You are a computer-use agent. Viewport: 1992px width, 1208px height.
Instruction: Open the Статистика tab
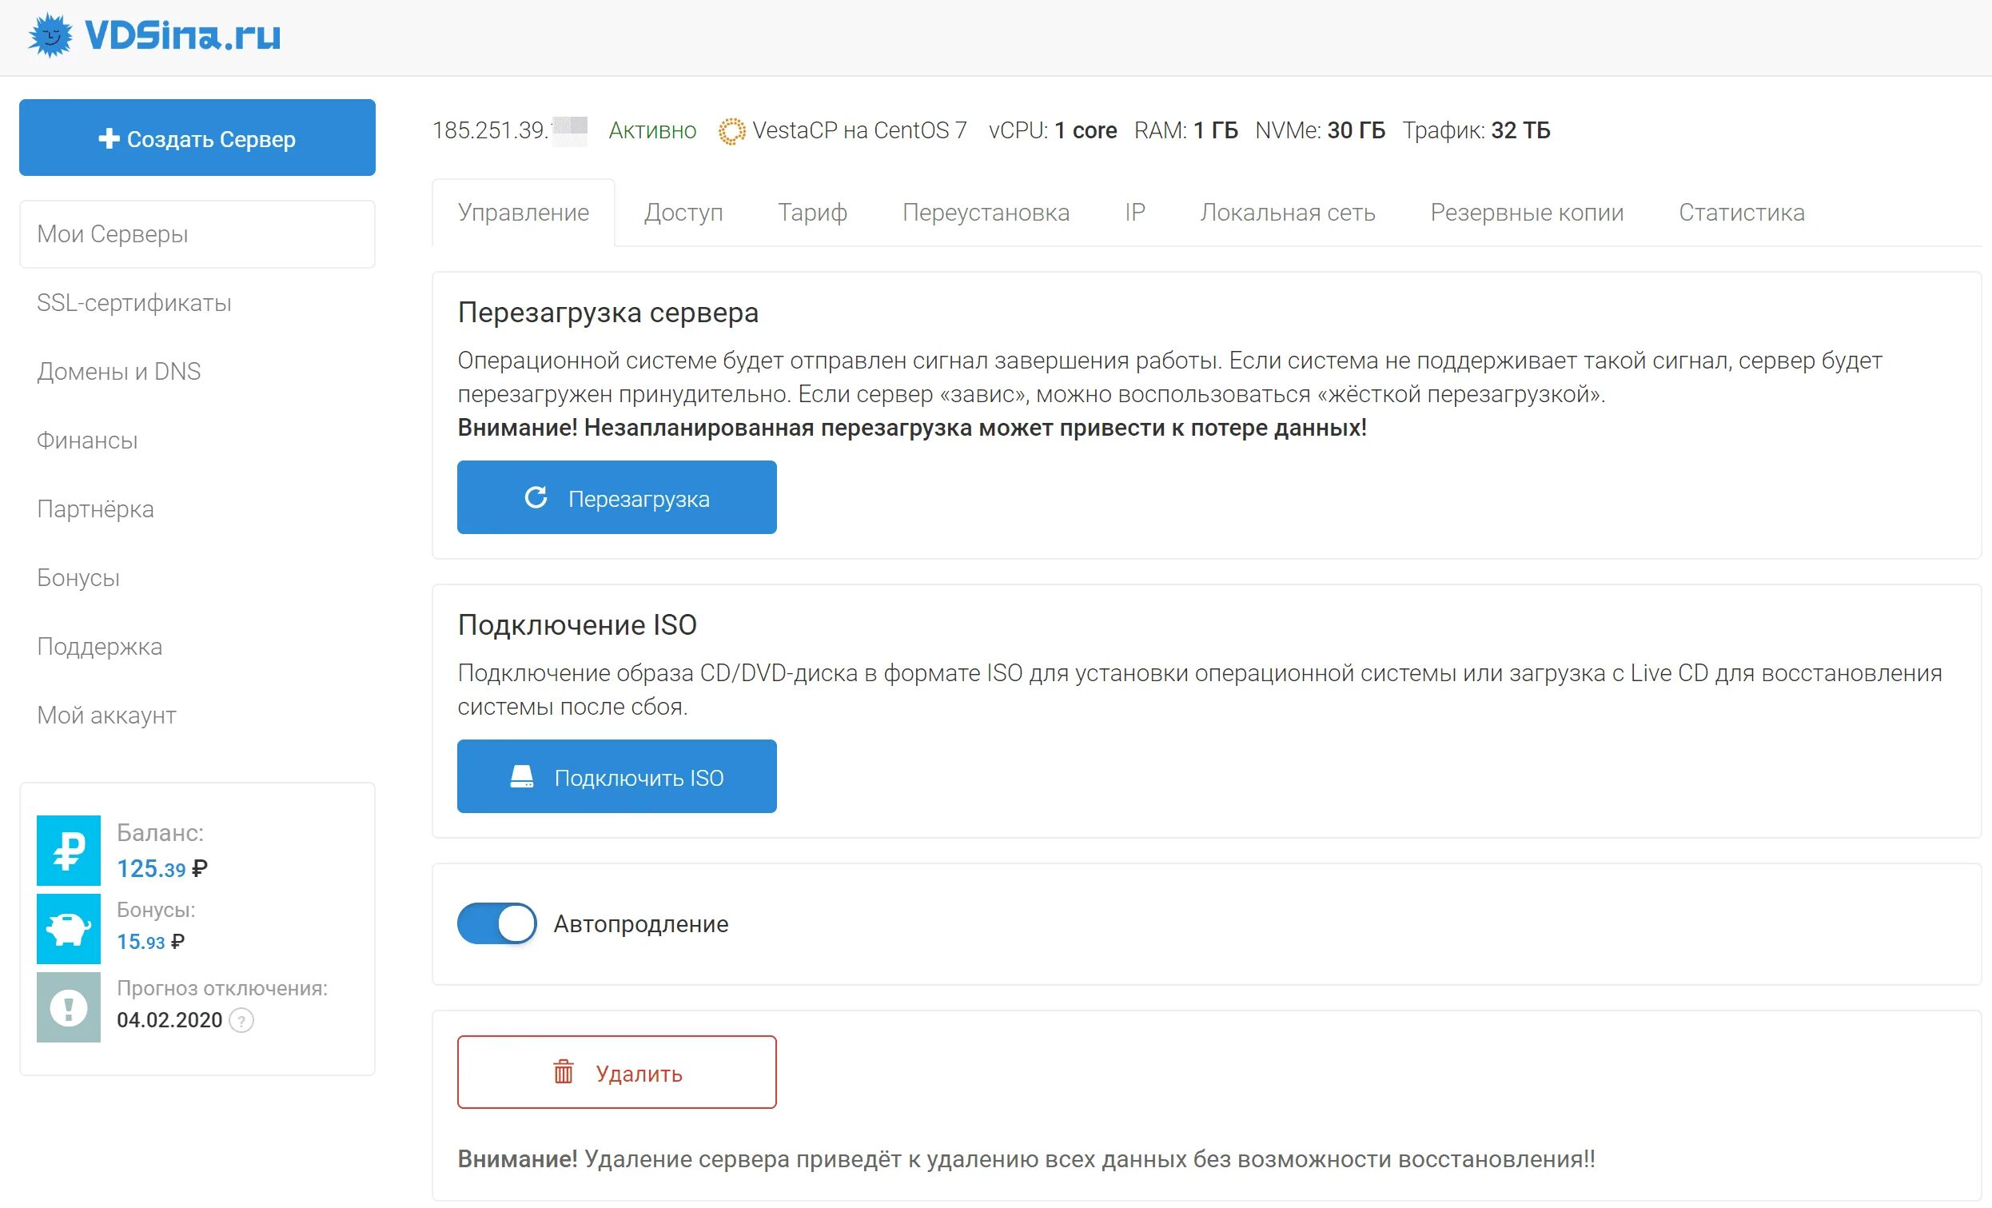(1741, 213)
